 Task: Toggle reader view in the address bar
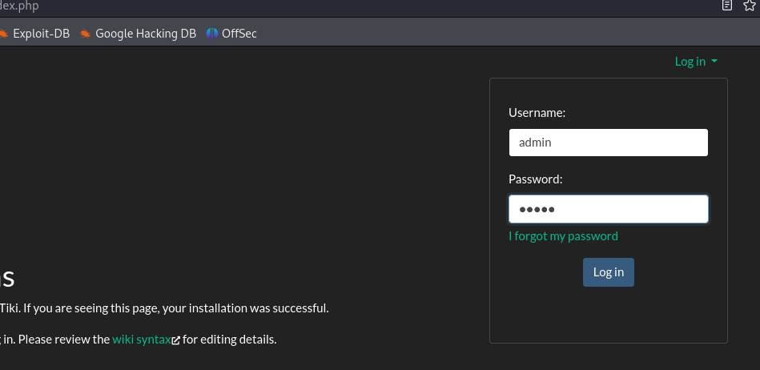(727, 6)
